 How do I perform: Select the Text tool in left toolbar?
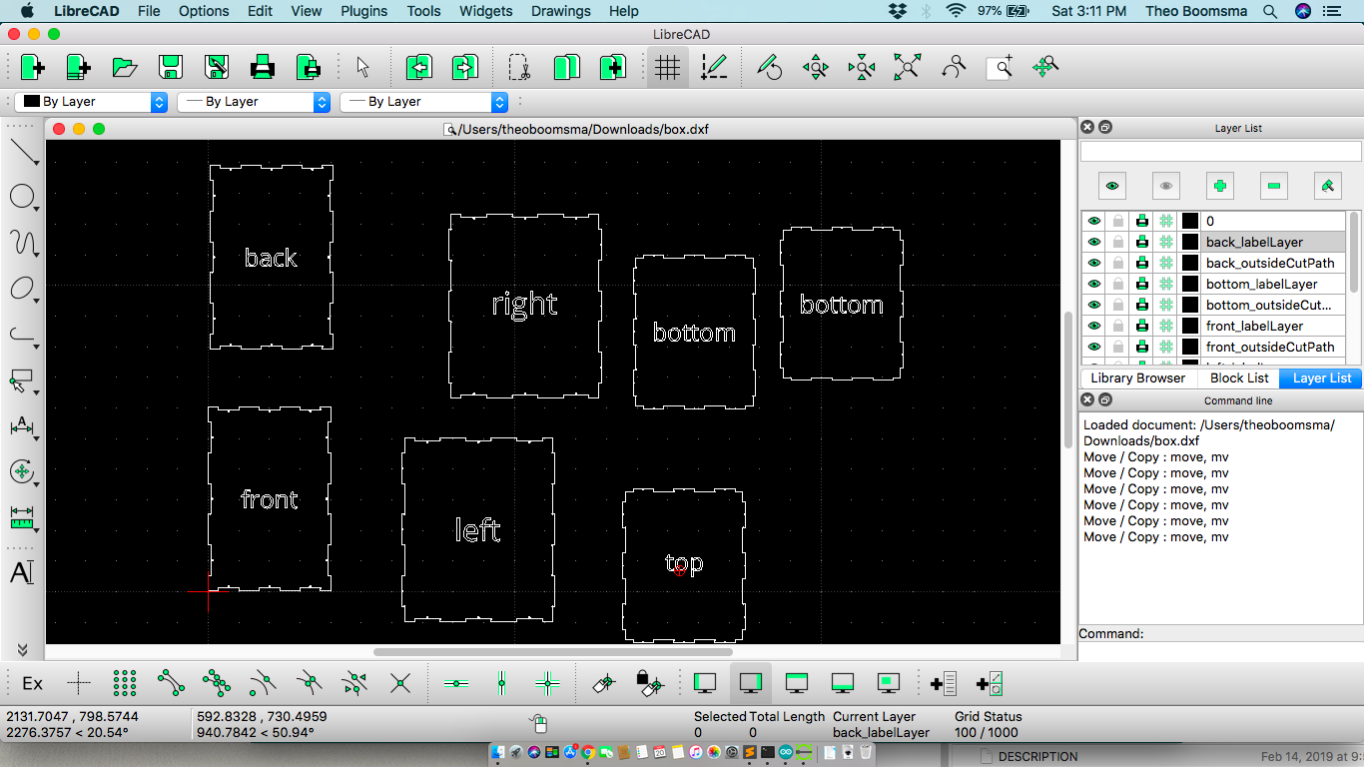tap(22, 573)
